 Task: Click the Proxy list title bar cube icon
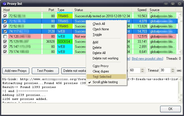pyautogui.click(x=4, y=4)
